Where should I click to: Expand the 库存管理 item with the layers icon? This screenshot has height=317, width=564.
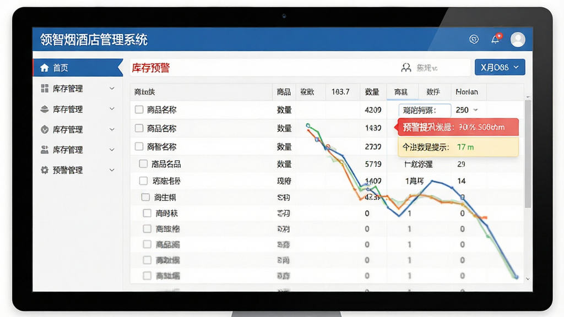112,109
